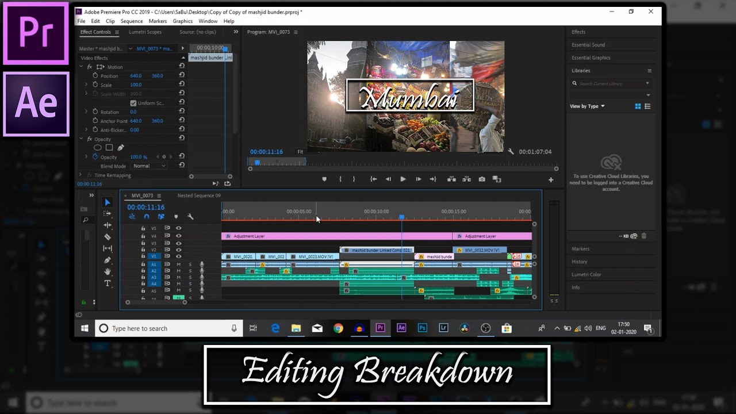Toggle lock on track V3
Image resolution: width=736 pixels, height=414 pixels.
pos(143,243)
